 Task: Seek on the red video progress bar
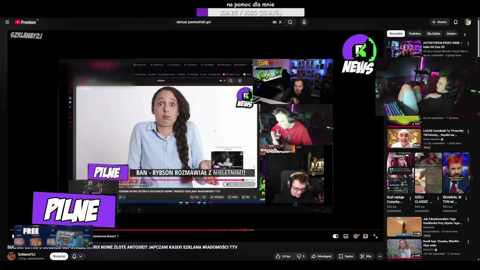coord(195,230)
